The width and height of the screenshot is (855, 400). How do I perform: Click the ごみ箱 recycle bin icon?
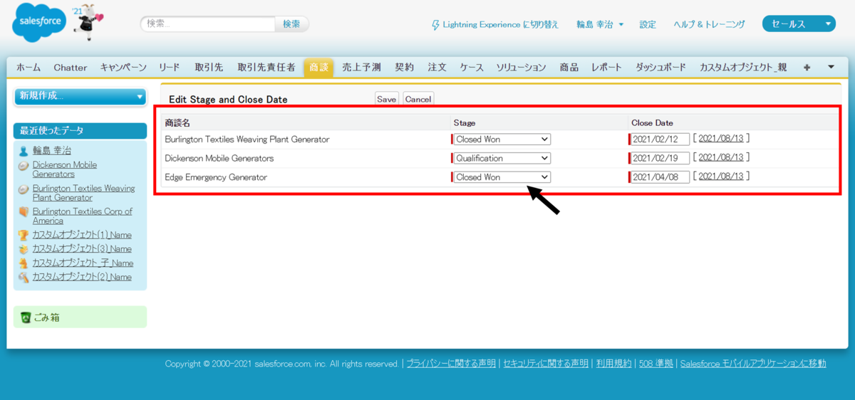point(26,317)
